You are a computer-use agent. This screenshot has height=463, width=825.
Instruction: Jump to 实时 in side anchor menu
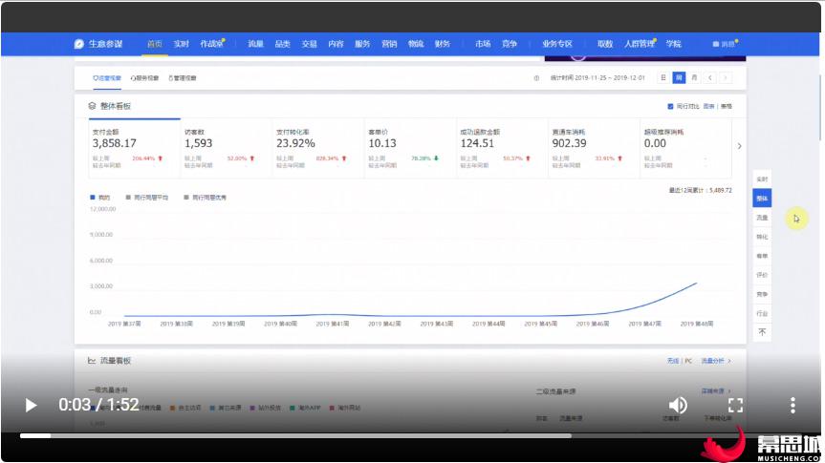tap(762, 179)
